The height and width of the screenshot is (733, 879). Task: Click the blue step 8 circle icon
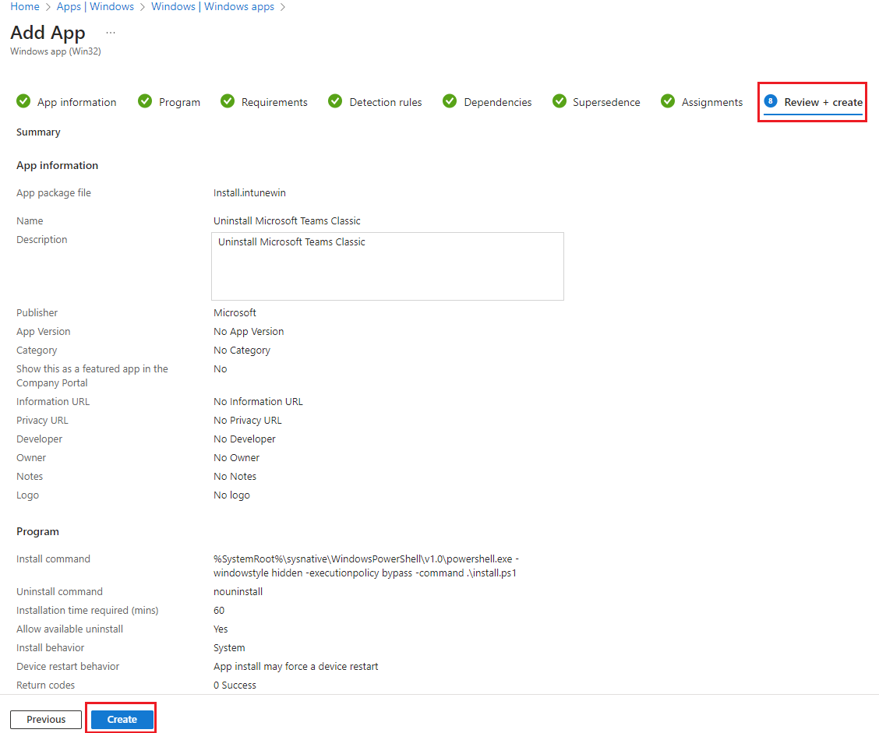tap(771, 100)
